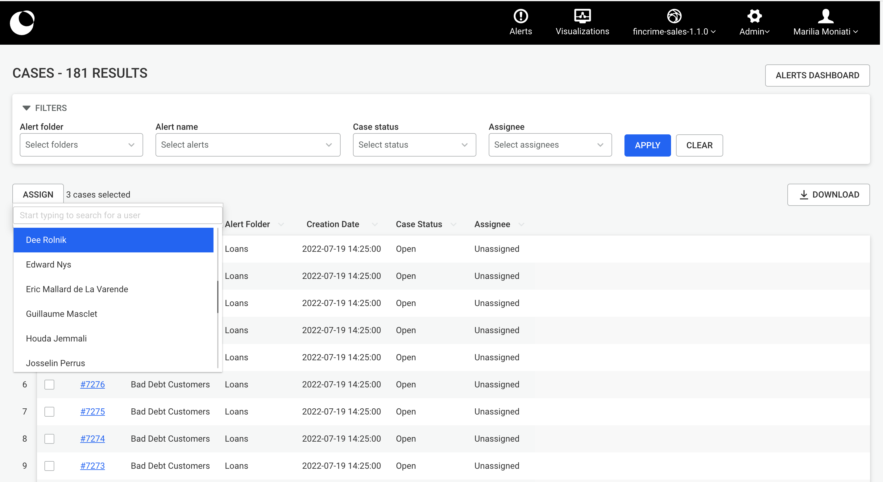Check the checkbox for case #7273
This screenshot has height=482, width=883.
point(49,466)
